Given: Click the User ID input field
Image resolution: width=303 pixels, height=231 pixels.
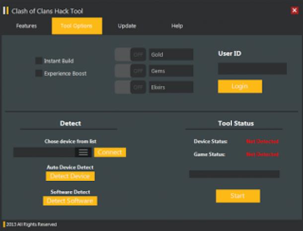Looking at the screenshot, I should (x=252, y=69).
